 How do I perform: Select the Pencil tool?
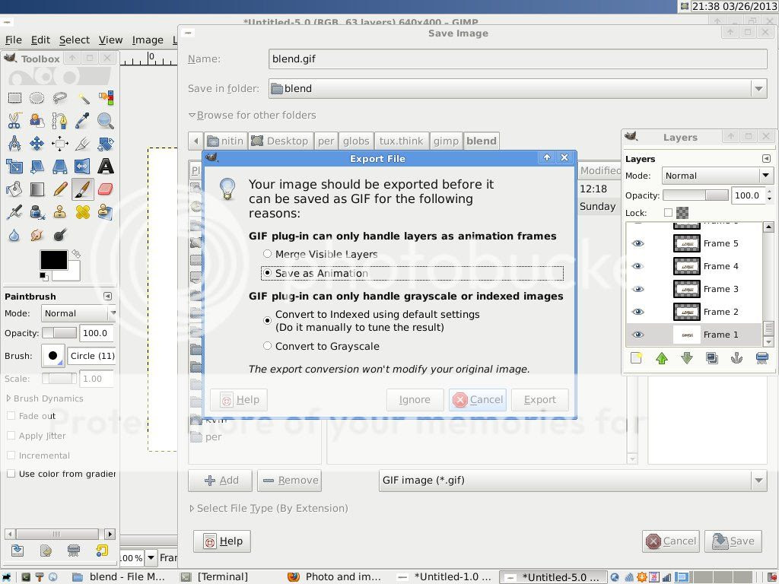[x=59, y=189]
